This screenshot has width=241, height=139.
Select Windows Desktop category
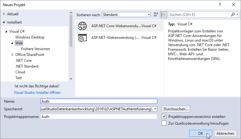30,37
